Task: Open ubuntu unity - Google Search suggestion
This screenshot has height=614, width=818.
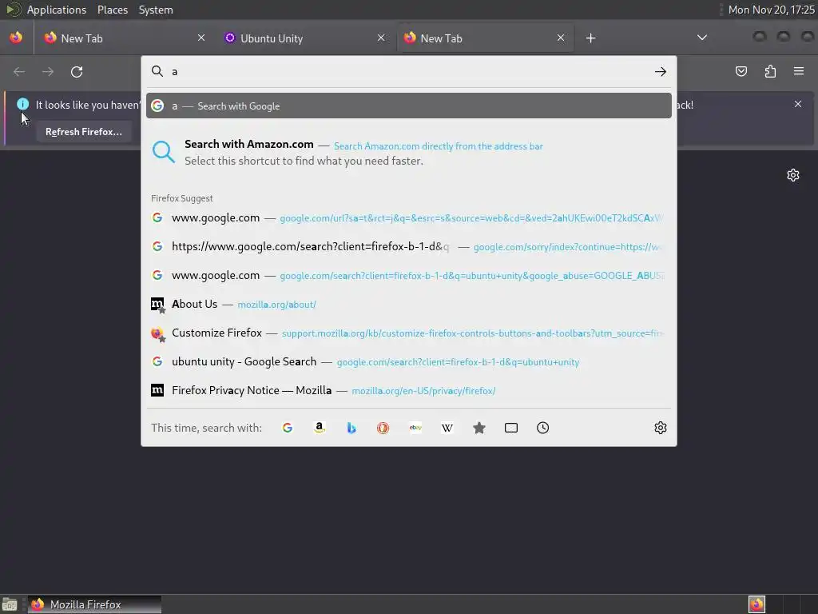Action: pyautogui.click(x=409, y=361)
